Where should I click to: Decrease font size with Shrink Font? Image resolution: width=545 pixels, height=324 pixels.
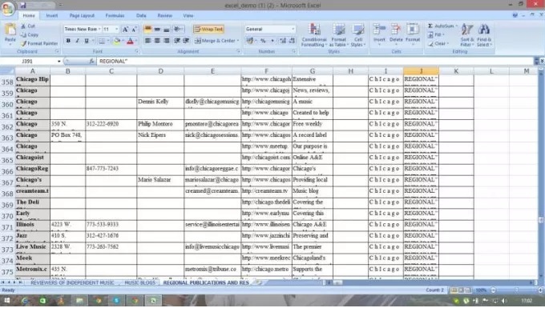[134, 30]
